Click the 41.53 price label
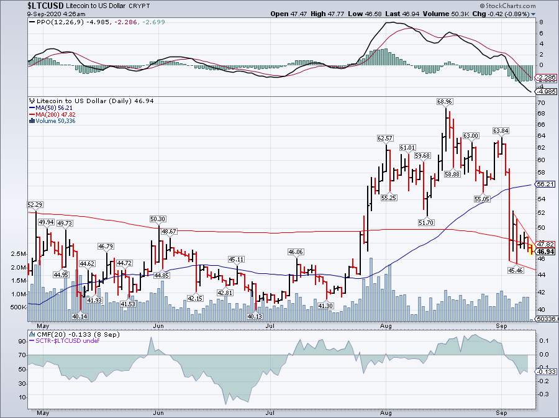The width and height of the screenshot is (559, 418). coord(128,304)
